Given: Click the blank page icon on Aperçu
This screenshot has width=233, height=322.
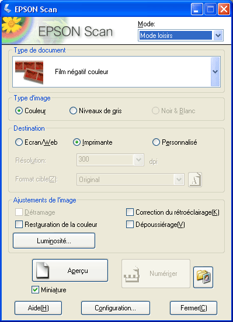Looking at the screenshot, I should tap(43, 270).
